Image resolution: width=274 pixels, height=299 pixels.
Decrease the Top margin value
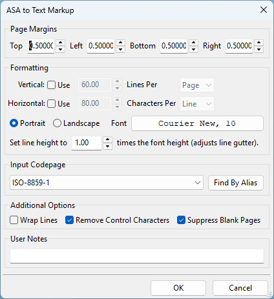coord(61,50)
